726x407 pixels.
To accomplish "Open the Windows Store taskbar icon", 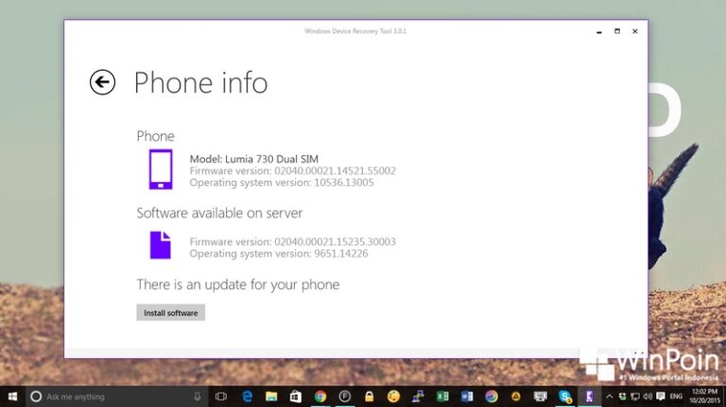I will (295, 397).
